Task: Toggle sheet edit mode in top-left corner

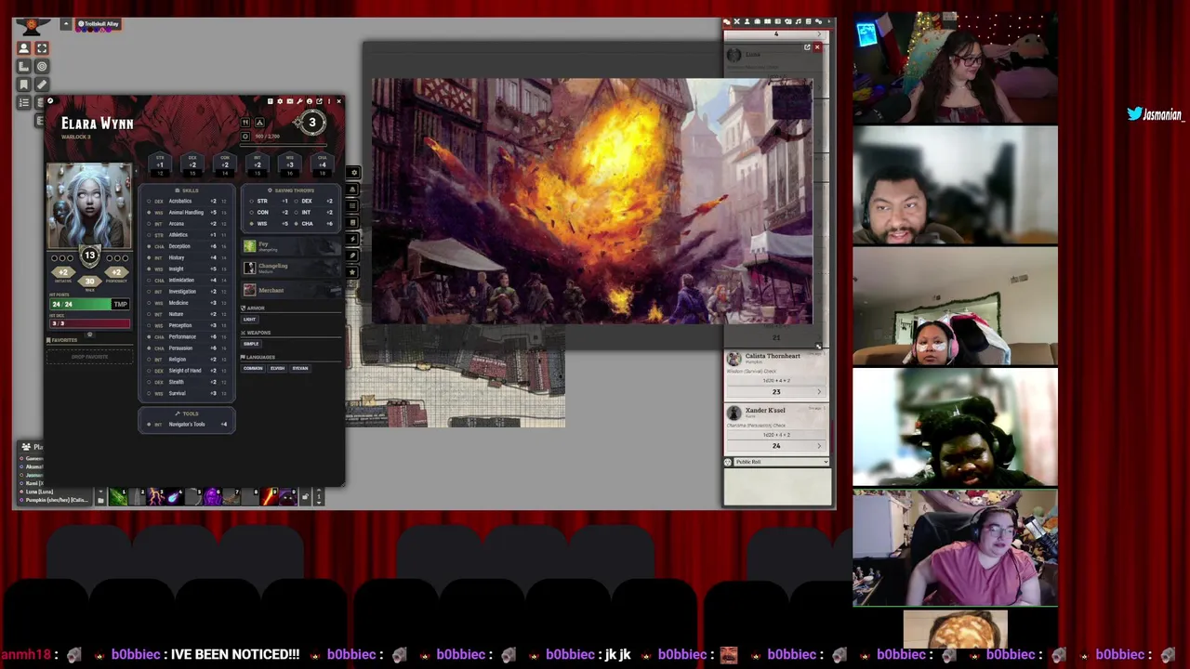Action: pos(50,101)
